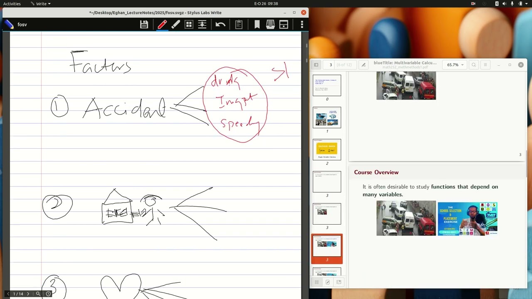Select the Eraser tool in Write

pyautogui.click(x=175, y=25)
